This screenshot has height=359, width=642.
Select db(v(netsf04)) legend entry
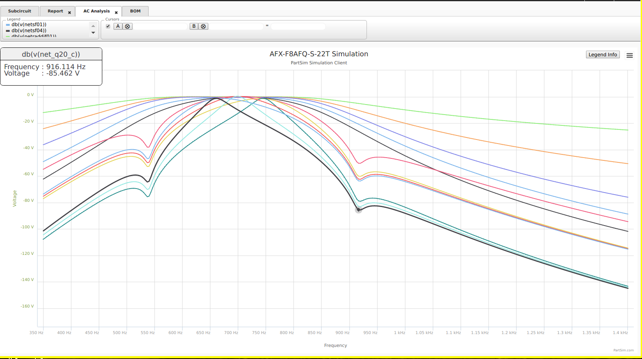coord(29,31)
